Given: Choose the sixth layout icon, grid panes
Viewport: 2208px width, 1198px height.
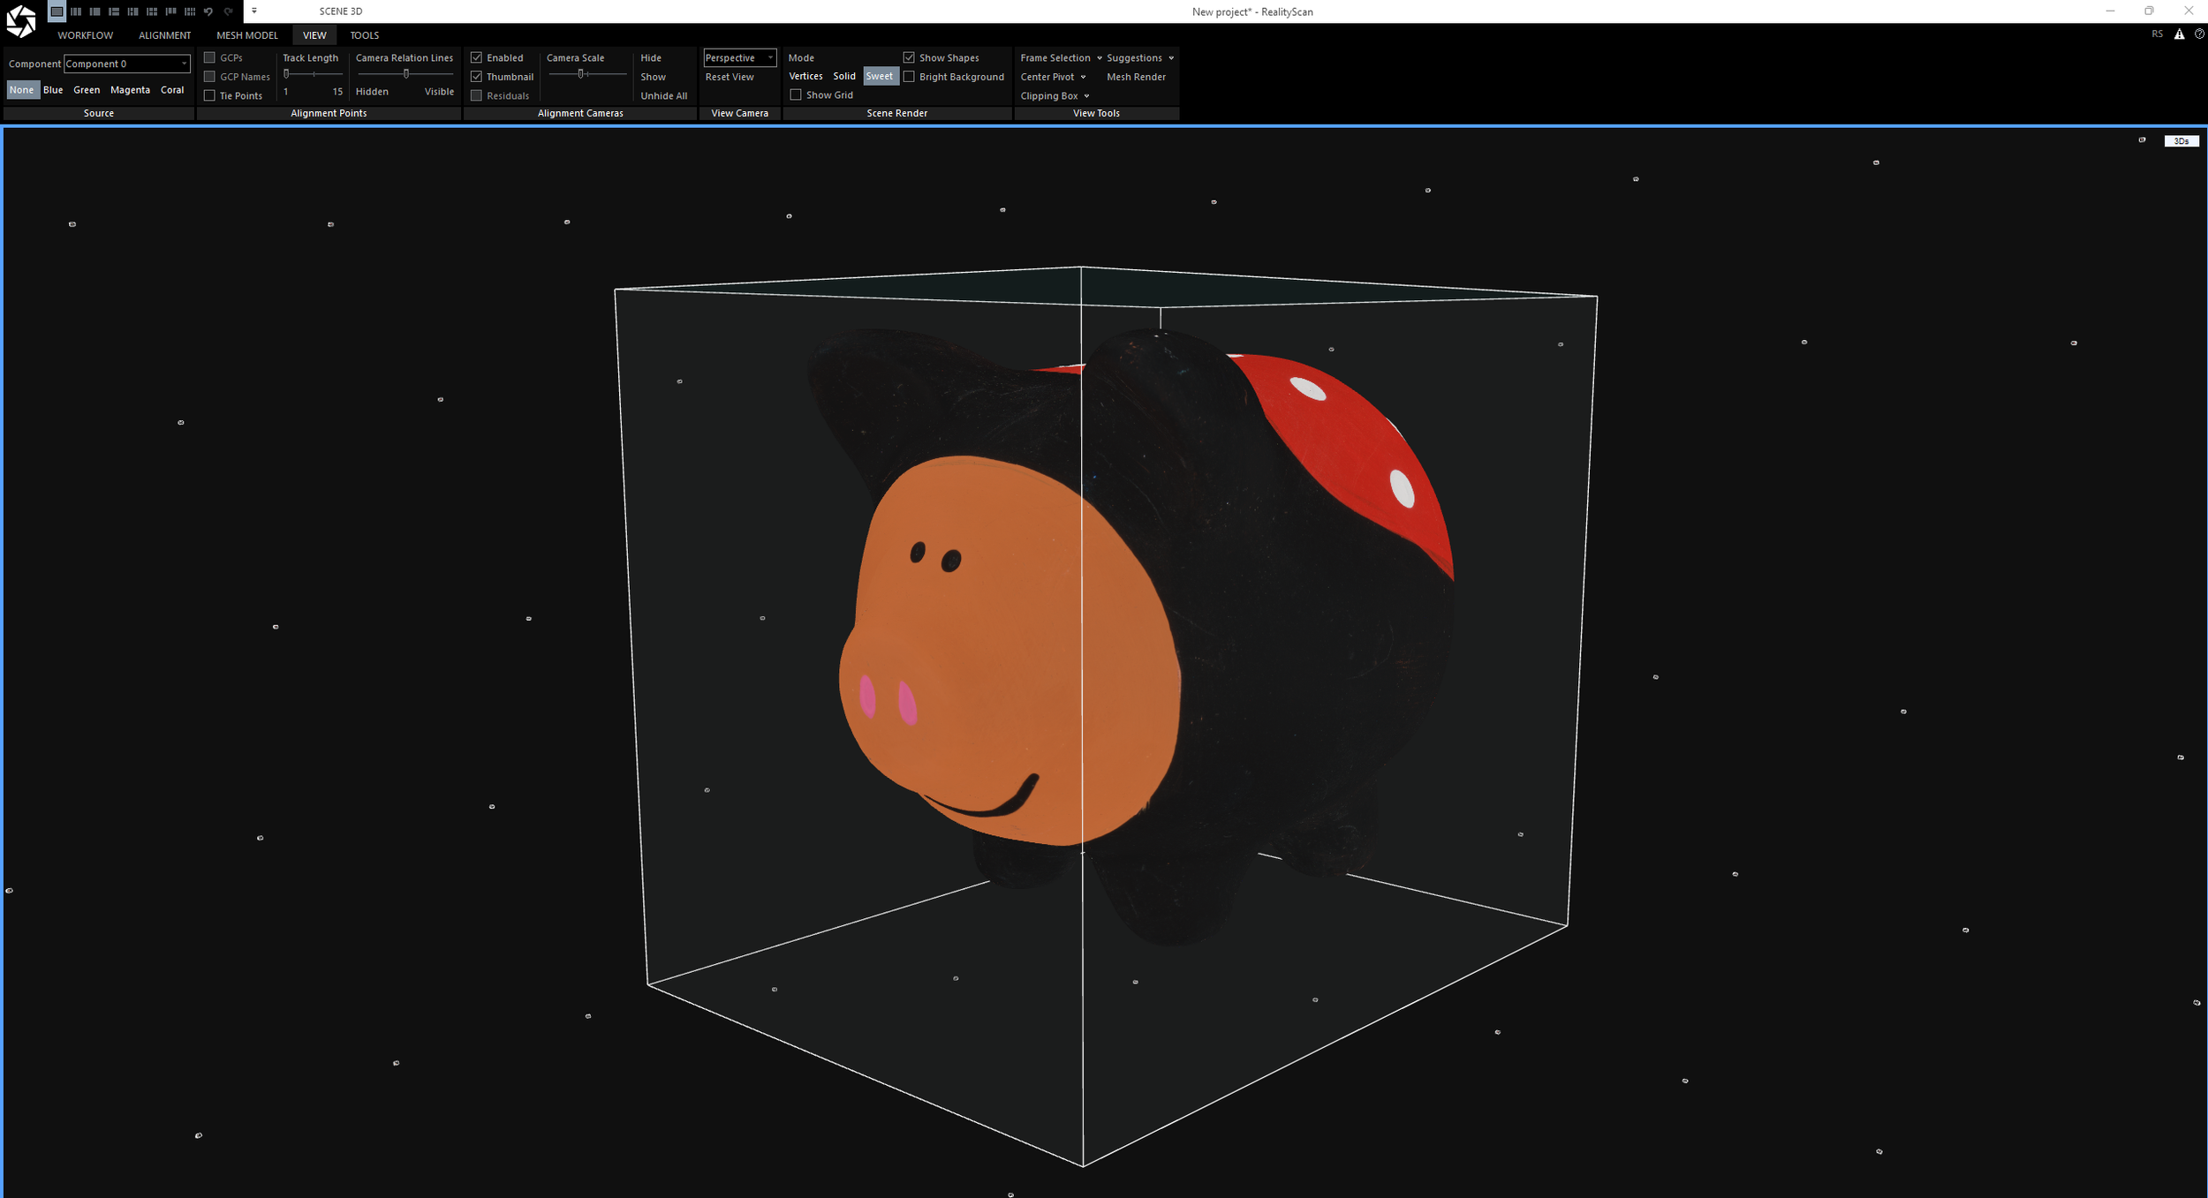Looking at the screenshot, I should pyautogui.click(x=152, y=11).
